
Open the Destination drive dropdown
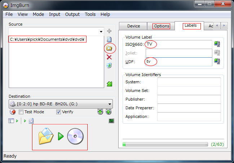[x=110, y=104]
